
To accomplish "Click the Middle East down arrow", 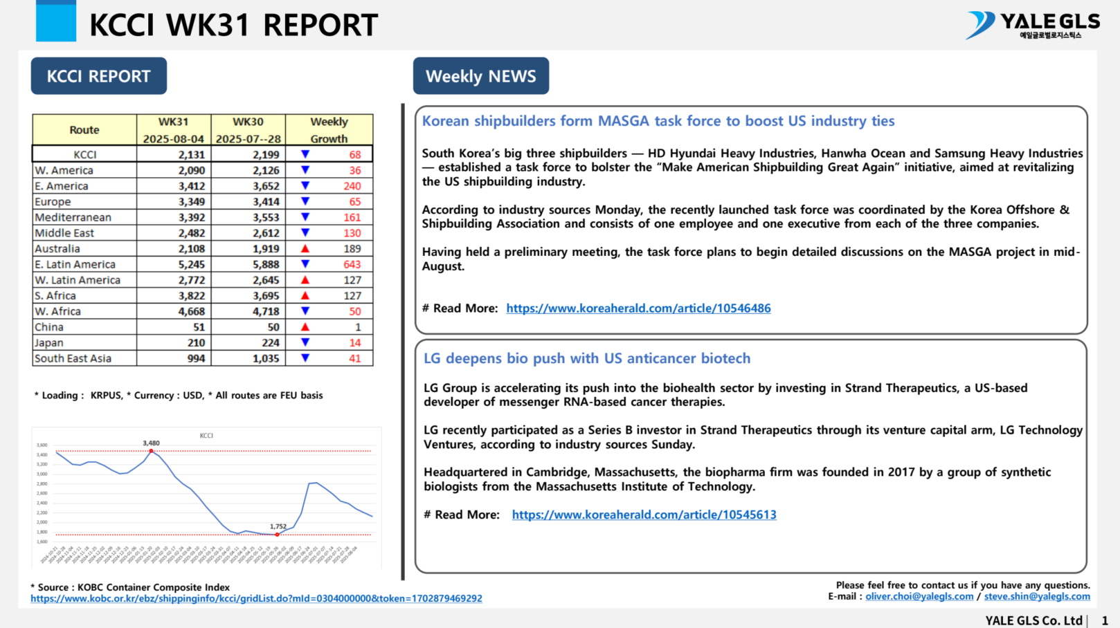I will pyautogui.click(x=305, y=233).
